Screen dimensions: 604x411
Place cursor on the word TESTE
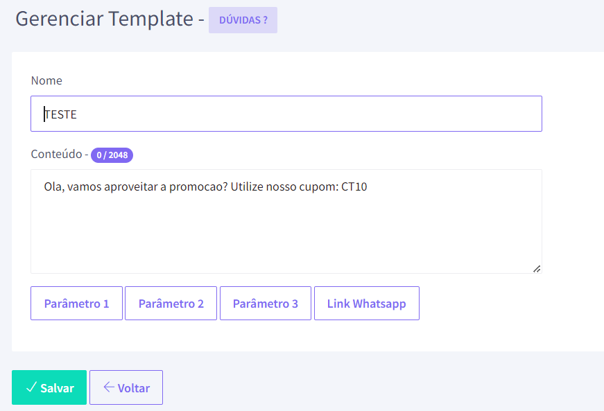pyautogui.click(x=60, y=114)
